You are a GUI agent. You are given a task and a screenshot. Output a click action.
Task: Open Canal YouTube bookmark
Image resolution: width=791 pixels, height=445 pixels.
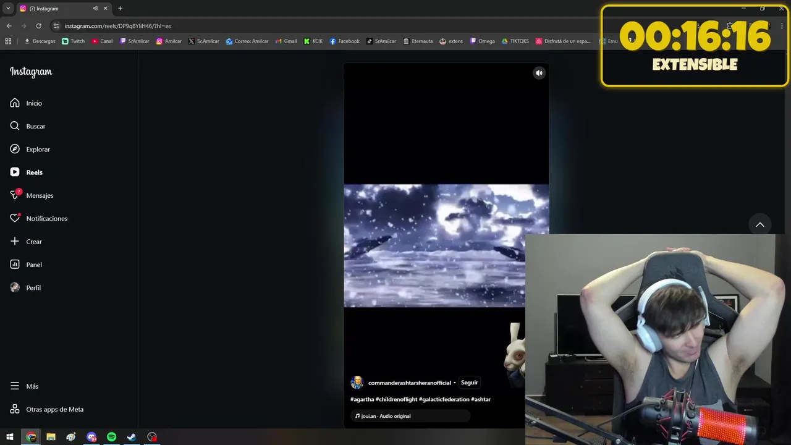coord(102,41)
